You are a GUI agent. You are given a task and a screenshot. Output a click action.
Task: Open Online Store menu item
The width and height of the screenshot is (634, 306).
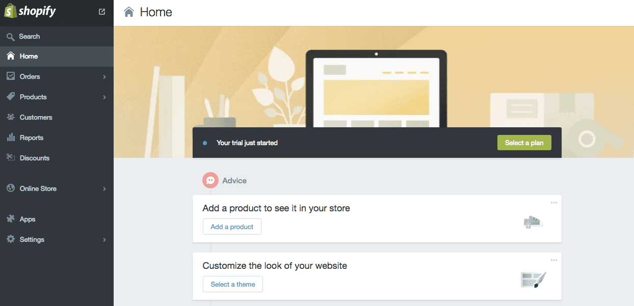click(57, 188)
